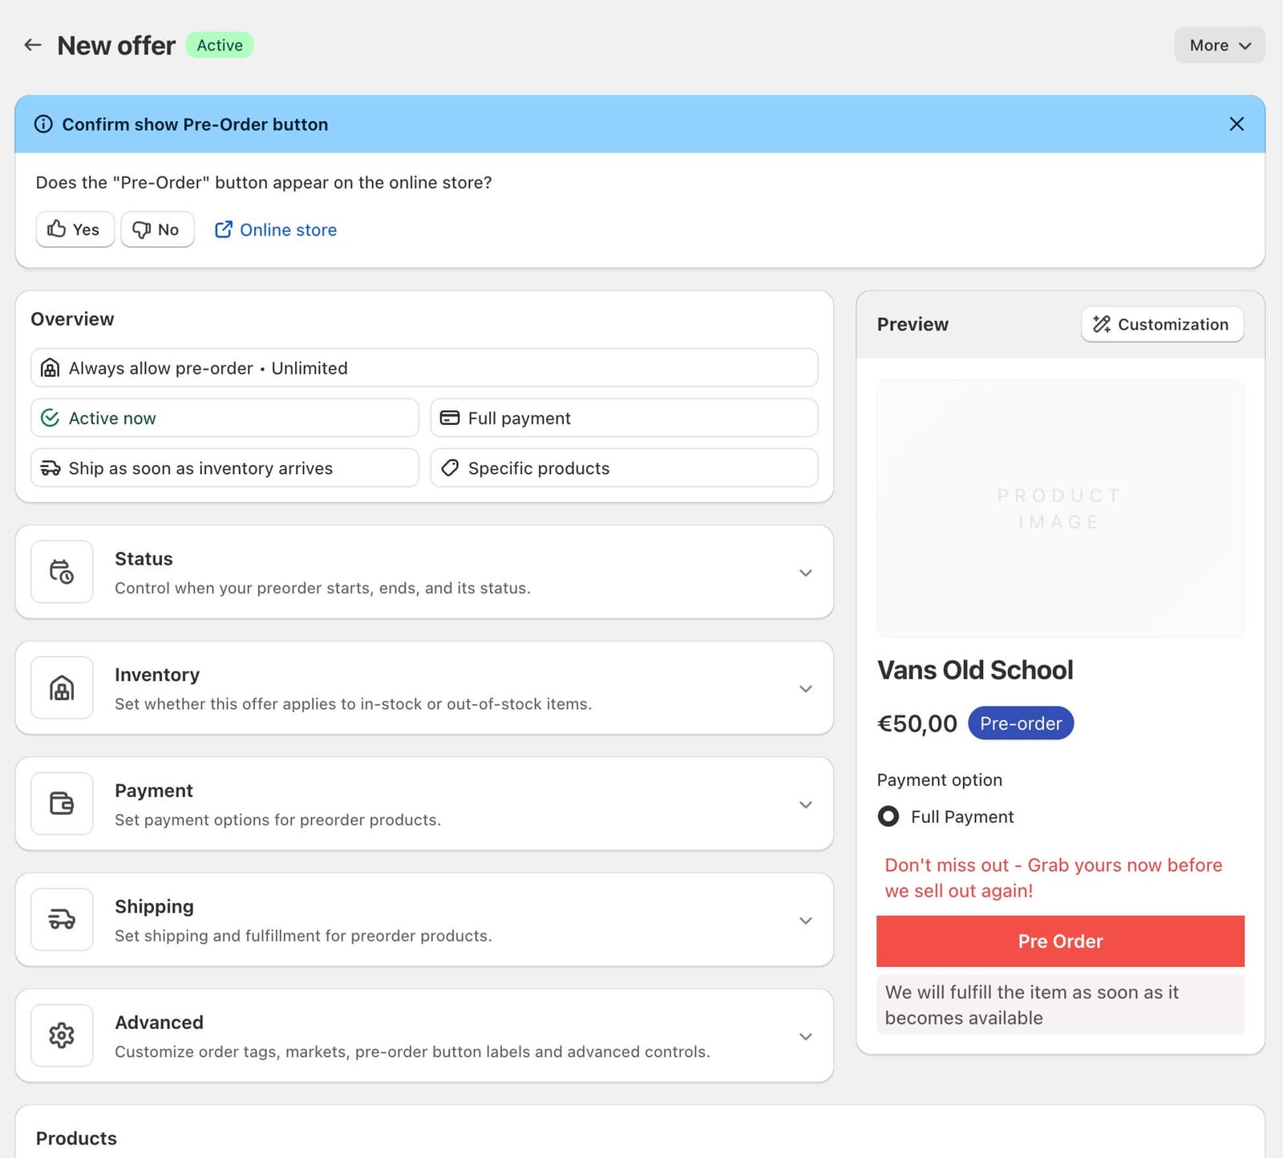Click the Payment wallet icon
The width and height of the screenshot is (1283, 1158).
click(62, 804)
